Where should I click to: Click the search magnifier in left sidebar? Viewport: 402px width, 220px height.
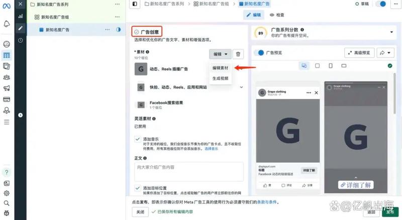(7, 203)
